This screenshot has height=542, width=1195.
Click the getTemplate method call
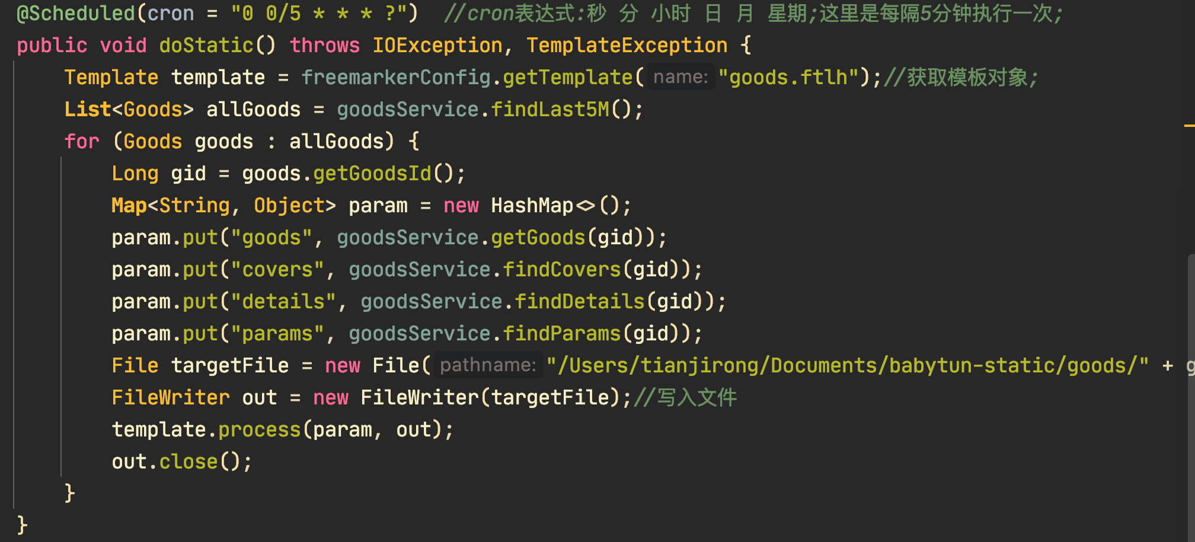click(x=569, y=76)
